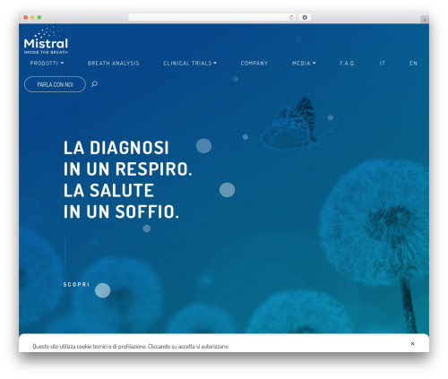Screen dimensions: 448x379
Task: Go to the Company page
Action: pyautogui.click(x=254, y=63)
